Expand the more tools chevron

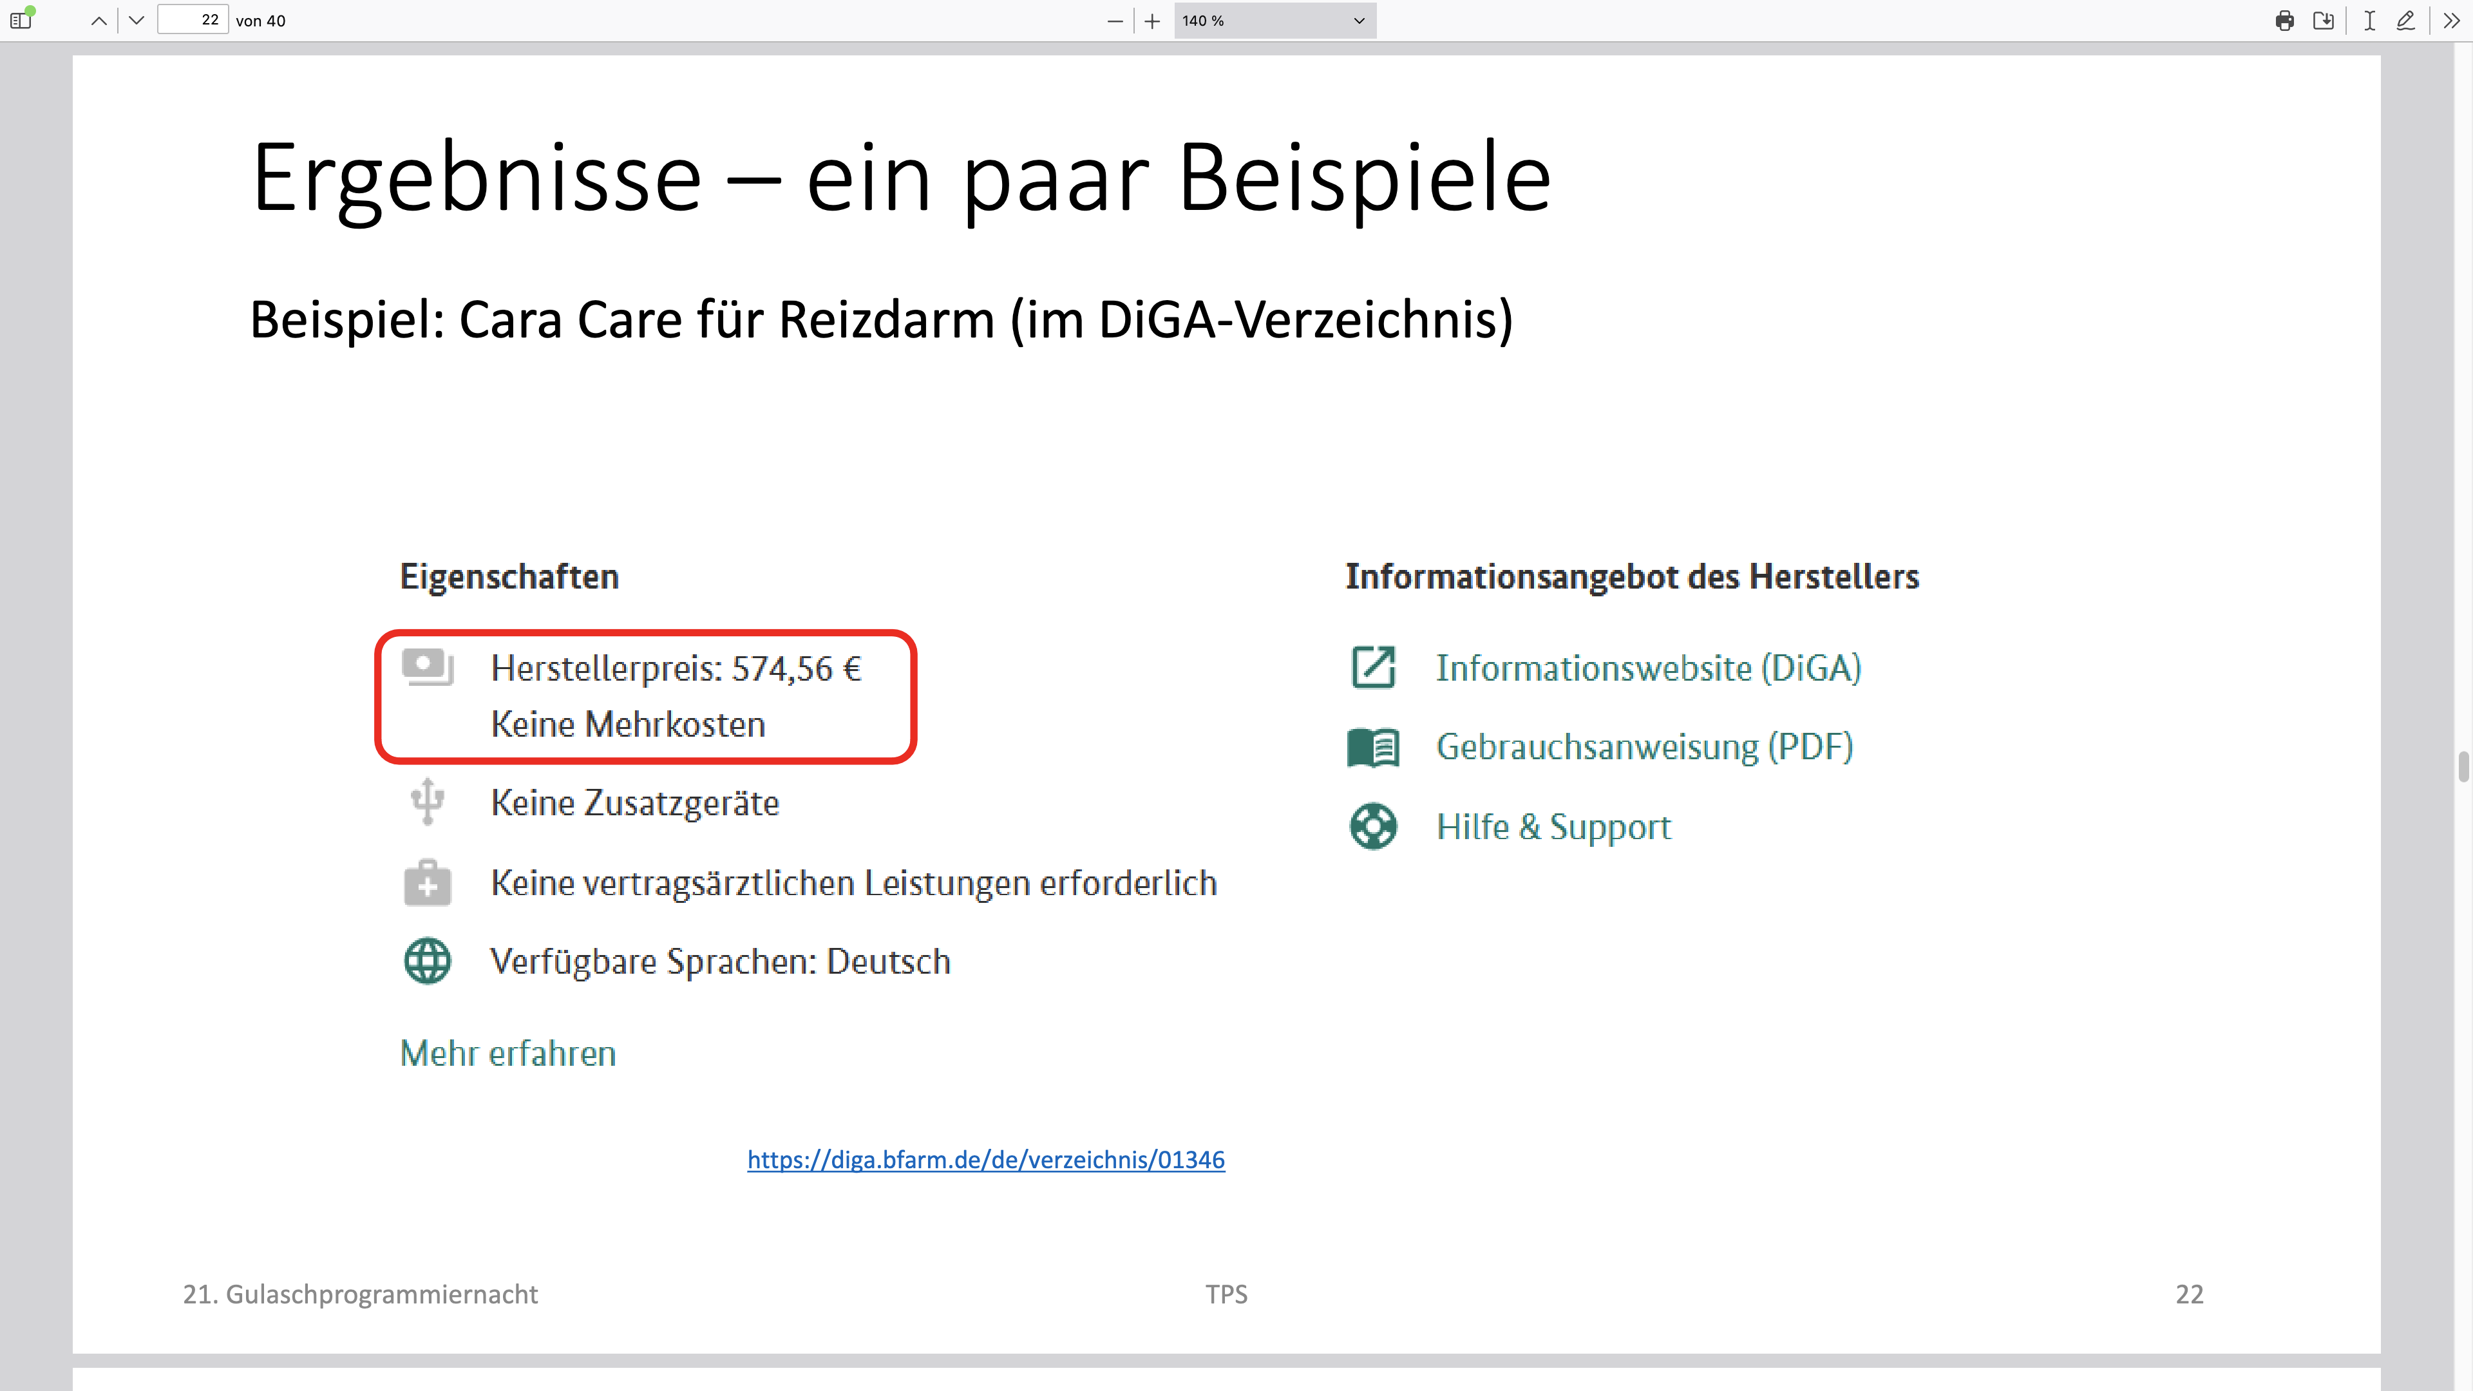coord(2451,20)
